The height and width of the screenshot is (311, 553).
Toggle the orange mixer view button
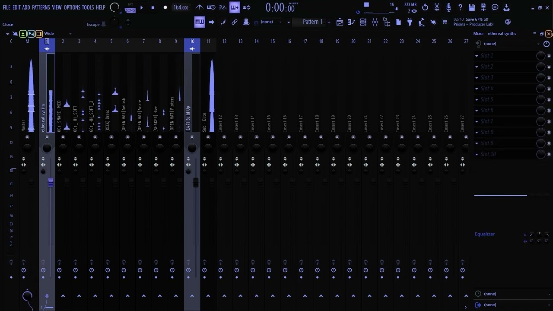[39, 34]
